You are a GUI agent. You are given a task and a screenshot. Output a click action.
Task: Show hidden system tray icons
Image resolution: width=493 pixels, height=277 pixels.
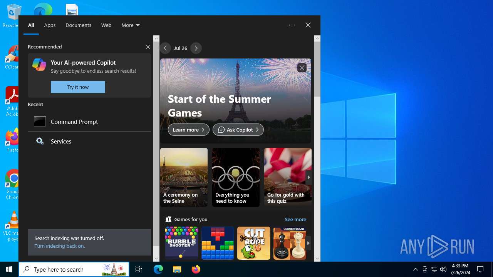(x=415, y=269)
